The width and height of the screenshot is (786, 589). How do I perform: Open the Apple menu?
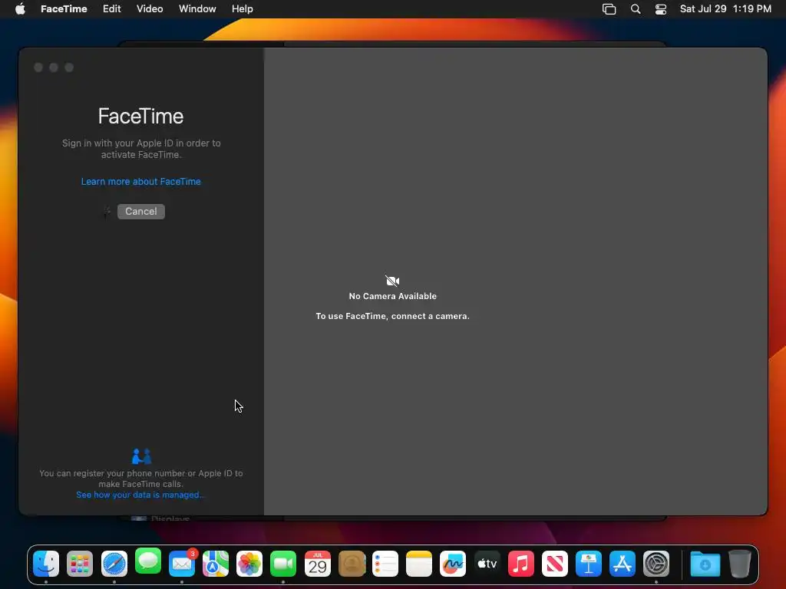tap(20, 9)
